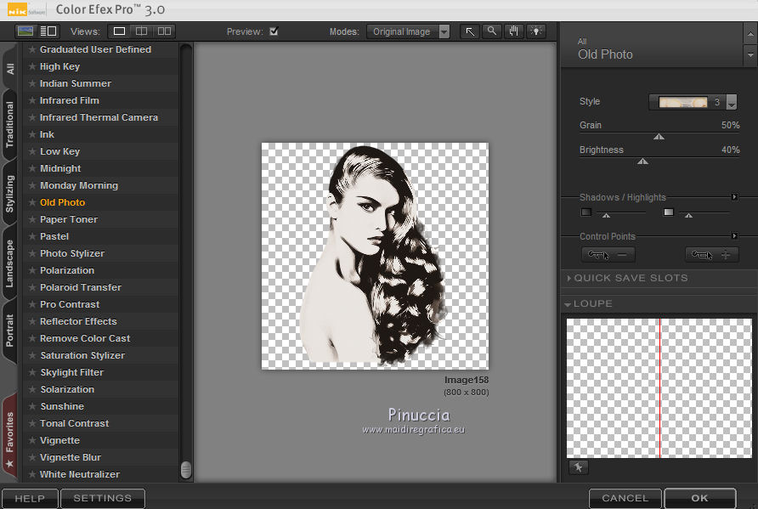
Task: Switch to split preview view
Action: point(142,31)
